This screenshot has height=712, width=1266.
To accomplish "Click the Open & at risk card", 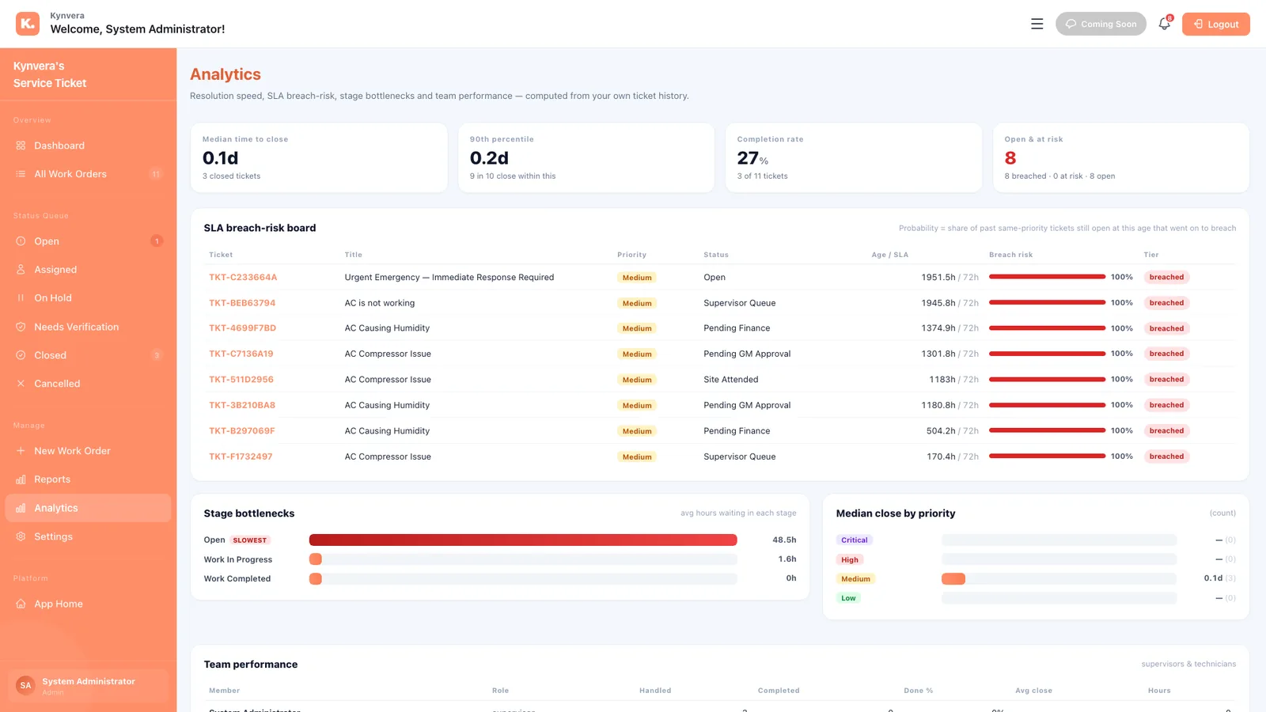I will click(1121, 157).
